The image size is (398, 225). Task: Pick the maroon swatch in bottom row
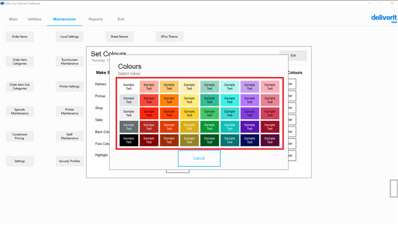click(149, 141)
